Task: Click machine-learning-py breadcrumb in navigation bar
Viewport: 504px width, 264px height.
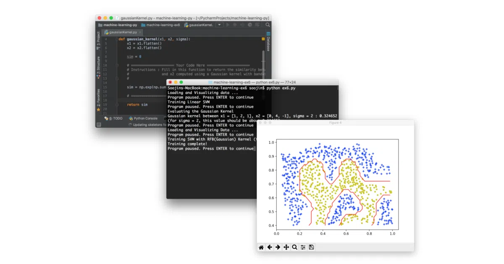Action: 117,25
